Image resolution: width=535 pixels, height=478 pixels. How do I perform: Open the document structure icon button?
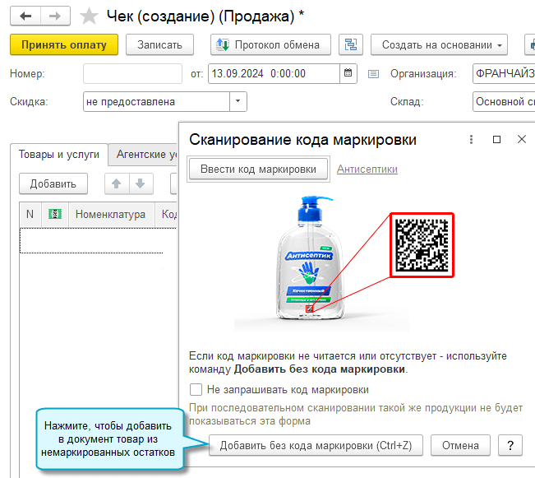(351, 44)
